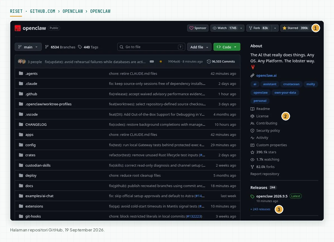334x242 pixels.
Task: Open the main branch selector dropdown
Action: tap(28, 47)
